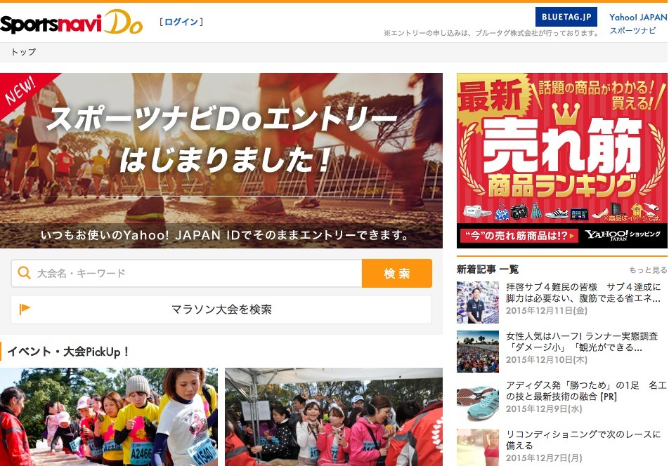
Task: Open the スポーツナビ link
Action: coord(632,31)
